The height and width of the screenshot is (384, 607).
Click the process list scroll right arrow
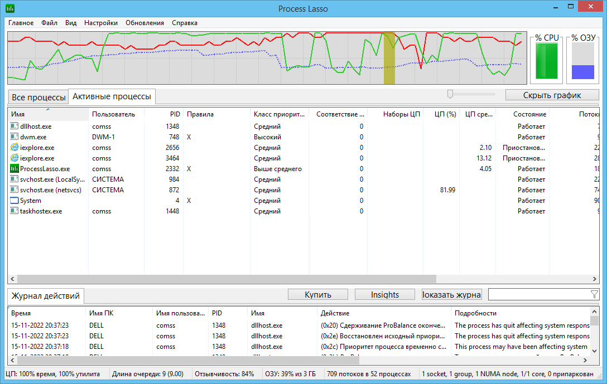pos(595,279)
